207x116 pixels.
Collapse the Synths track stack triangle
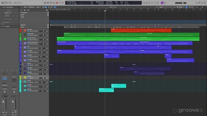point(23,64)
